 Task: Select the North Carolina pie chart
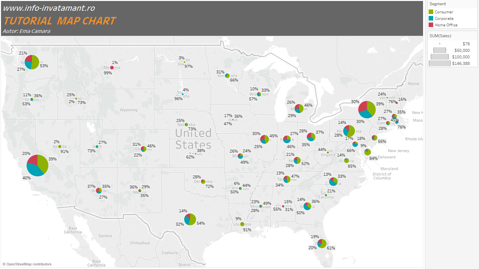tap(333, 182)
